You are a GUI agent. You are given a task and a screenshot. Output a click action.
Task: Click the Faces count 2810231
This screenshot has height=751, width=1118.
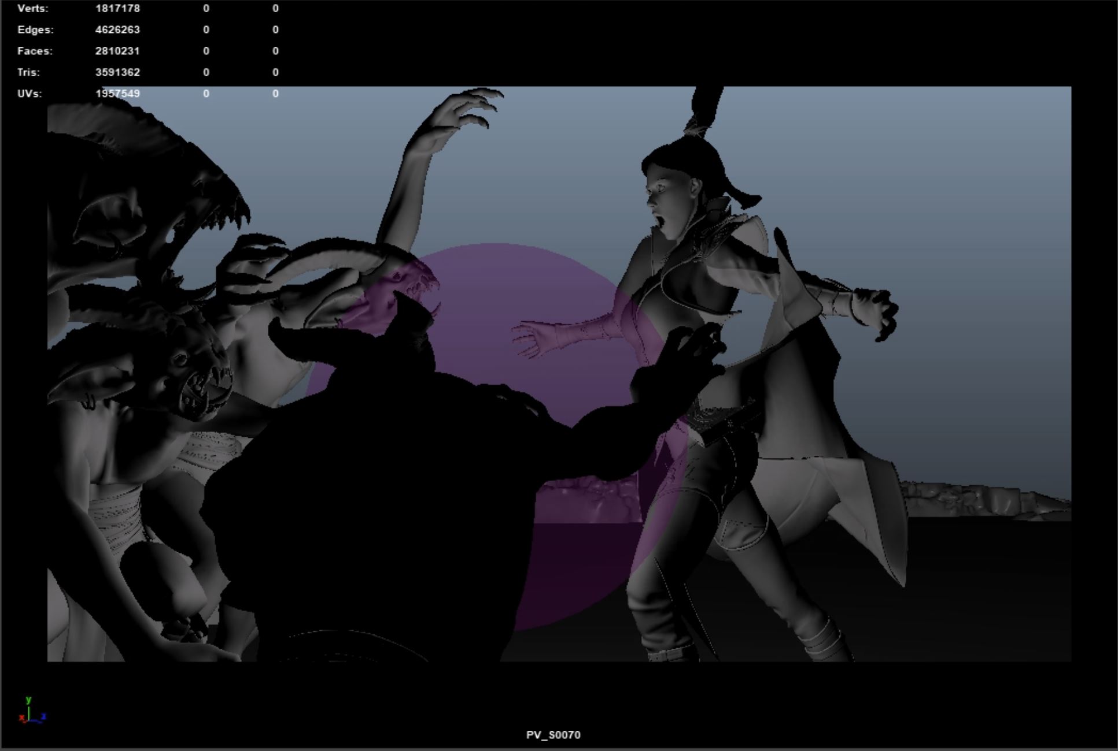click(x=117, y=51)
